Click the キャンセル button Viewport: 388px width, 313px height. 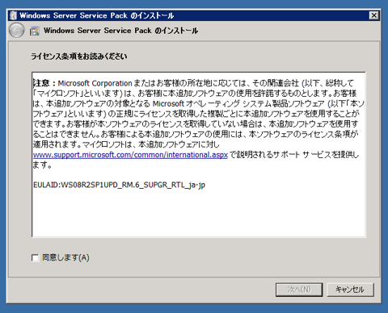coord(350,290)
